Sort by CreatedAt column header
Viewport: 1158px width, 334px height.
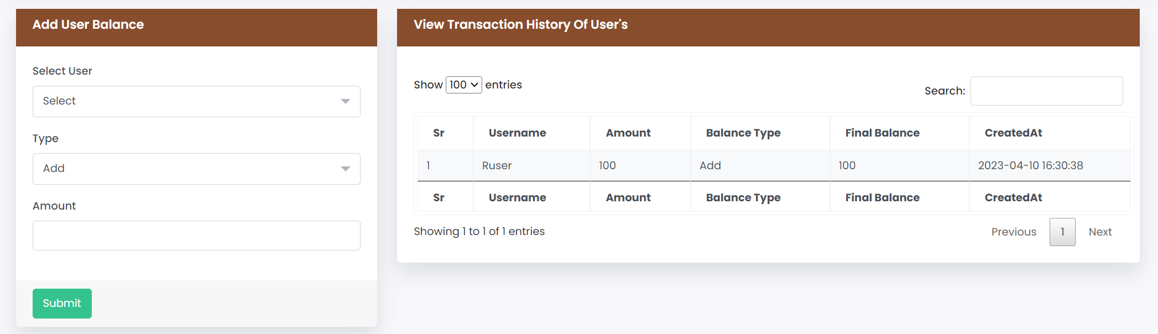1013,133
